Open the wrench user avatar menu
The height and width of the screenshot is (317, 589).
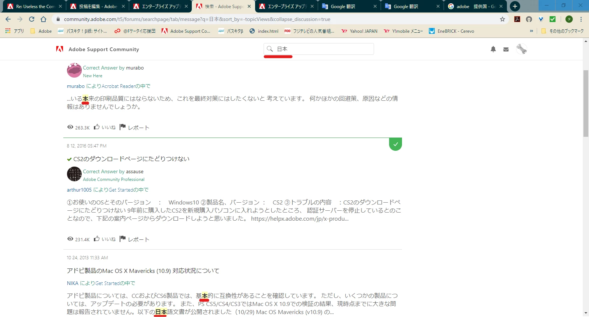521,49
